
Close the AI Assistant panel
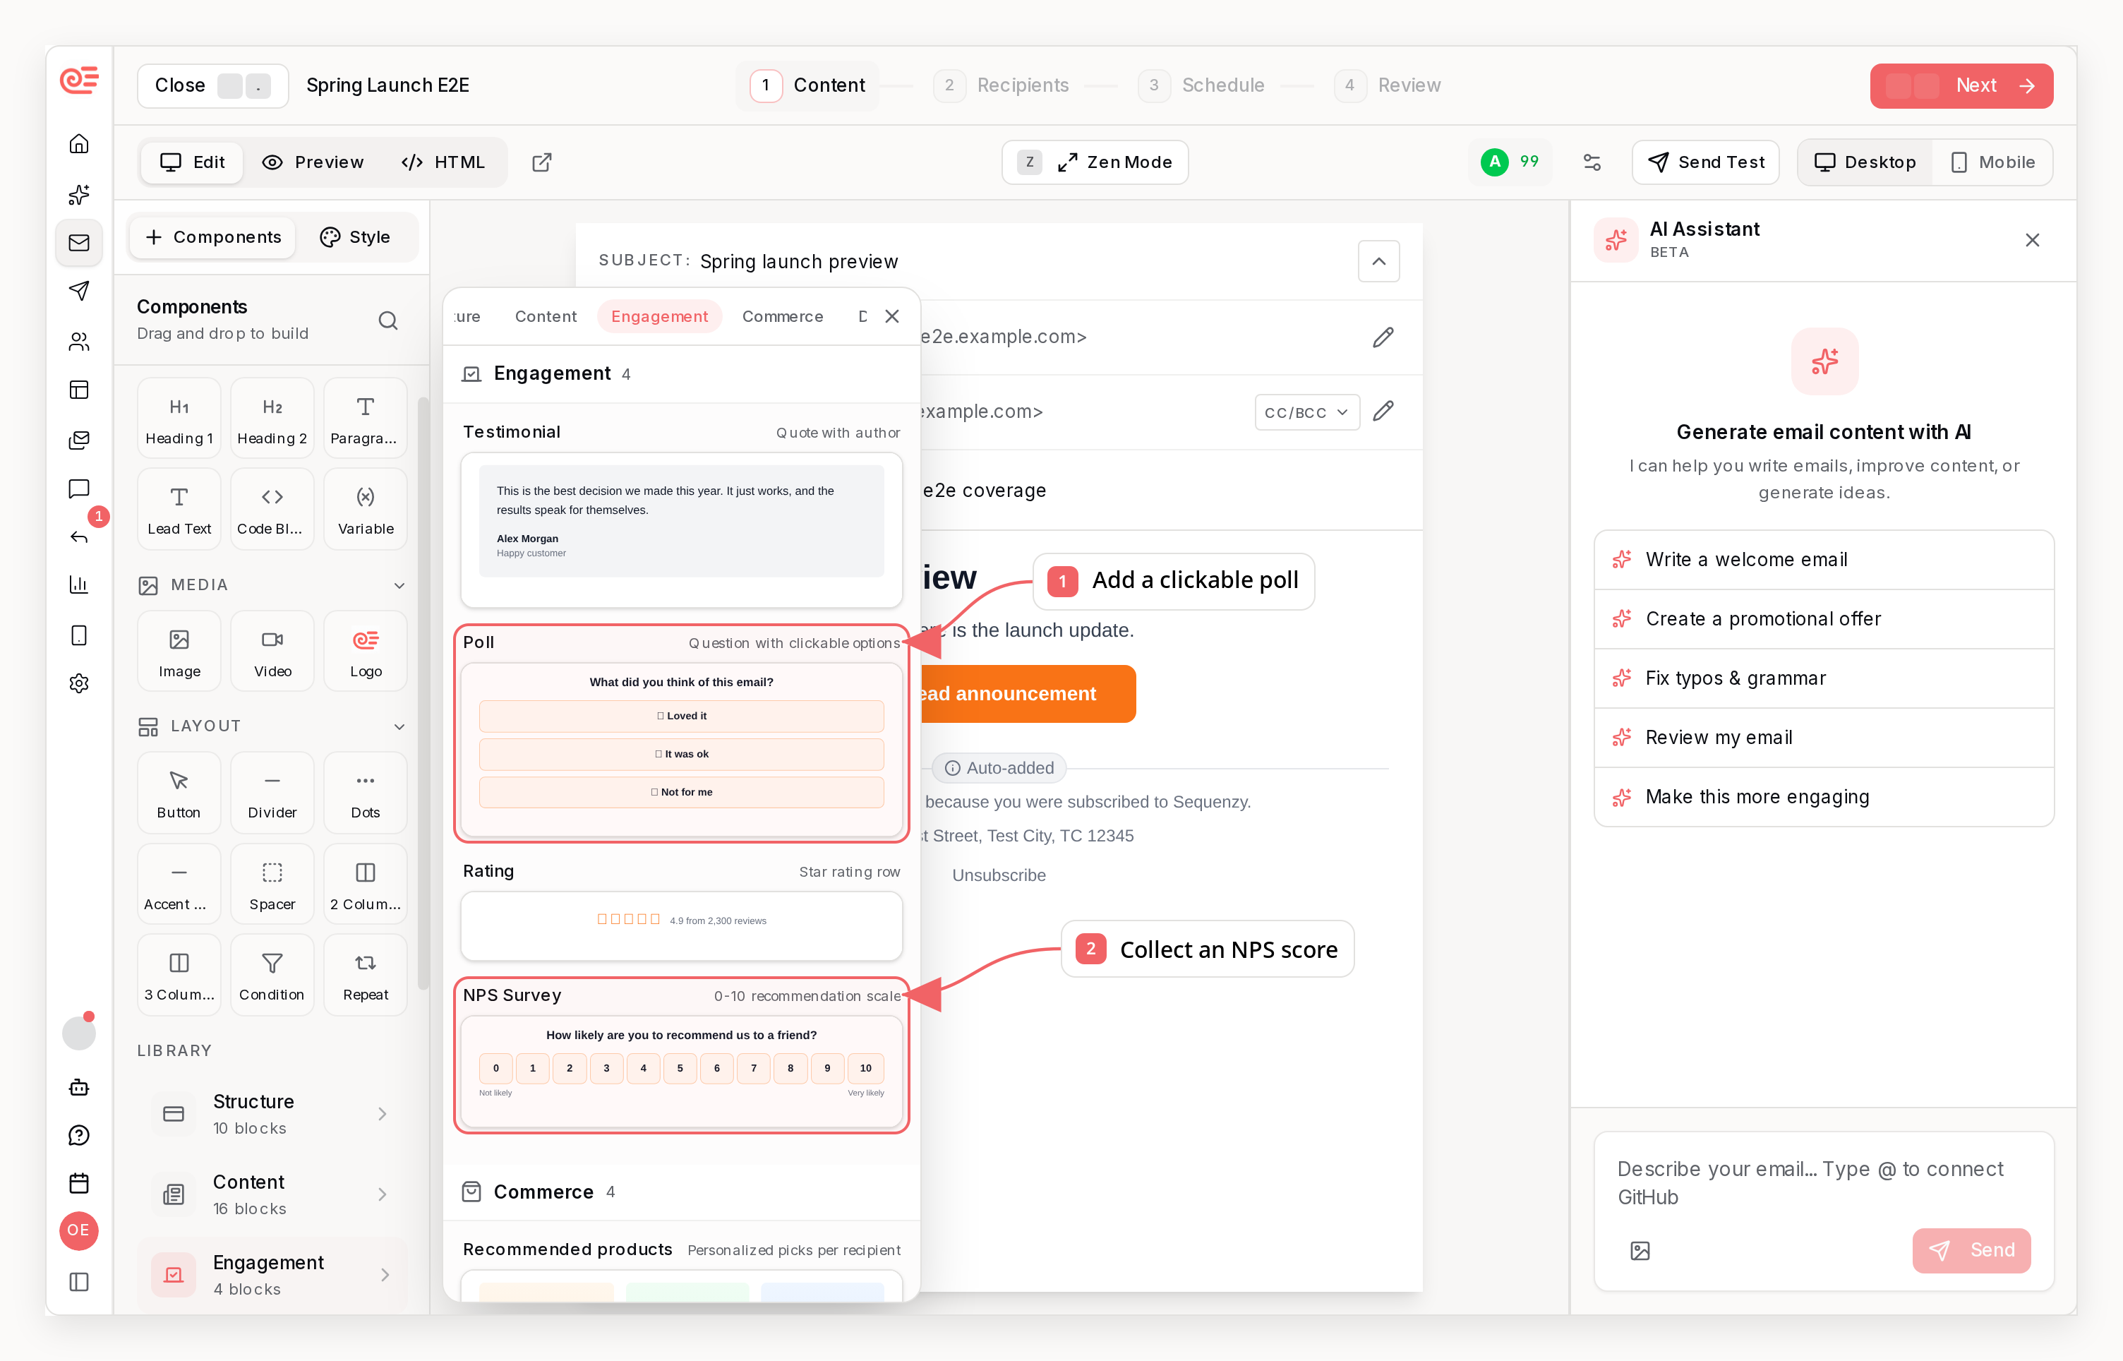click(2032, 241)
